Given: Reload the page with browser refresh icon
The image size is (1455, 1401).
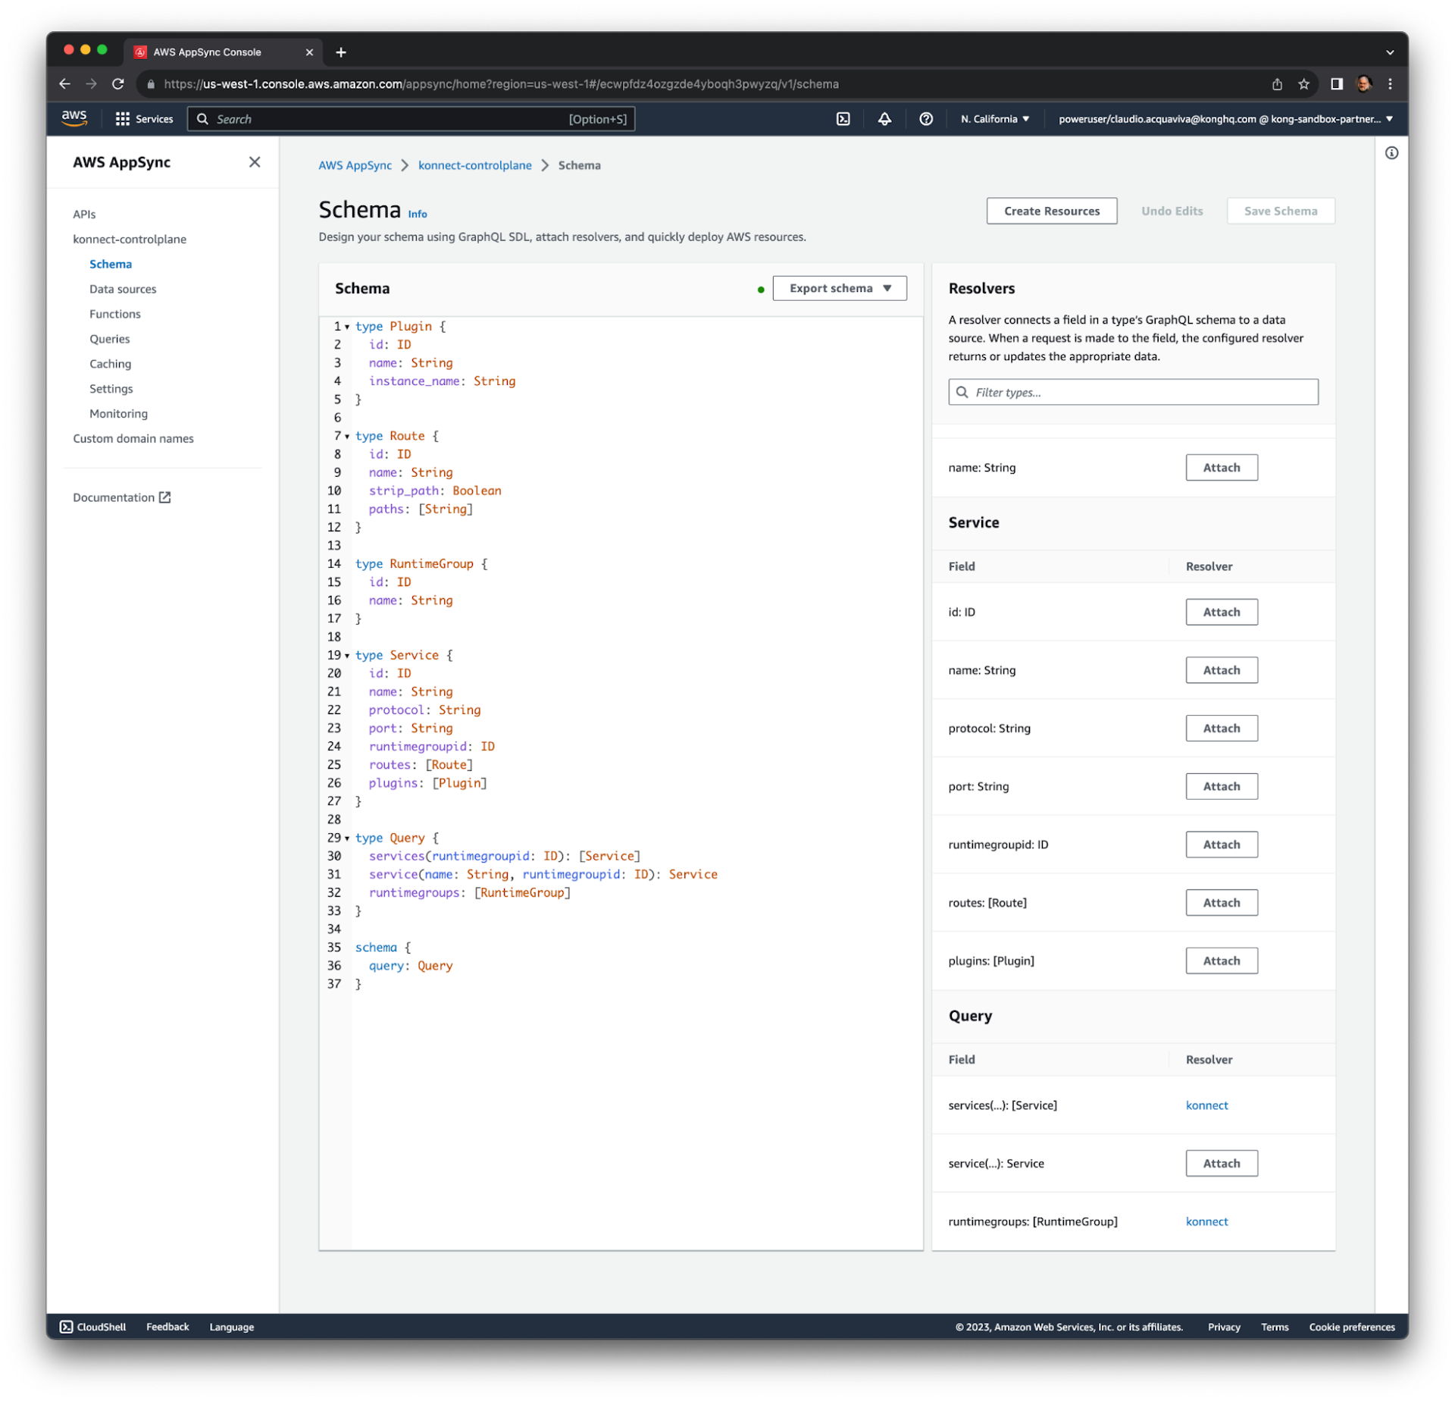Looking at the screenshot, I should pyautogui.click(x=118, y=84).
